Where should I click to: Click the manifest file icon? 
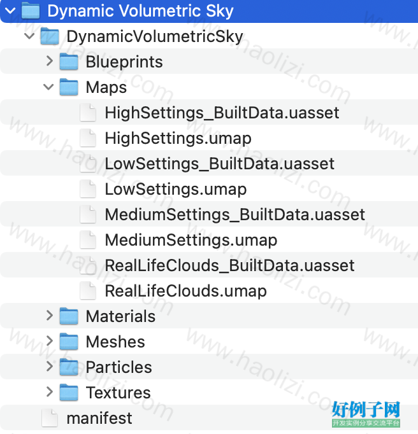(50, 418)
